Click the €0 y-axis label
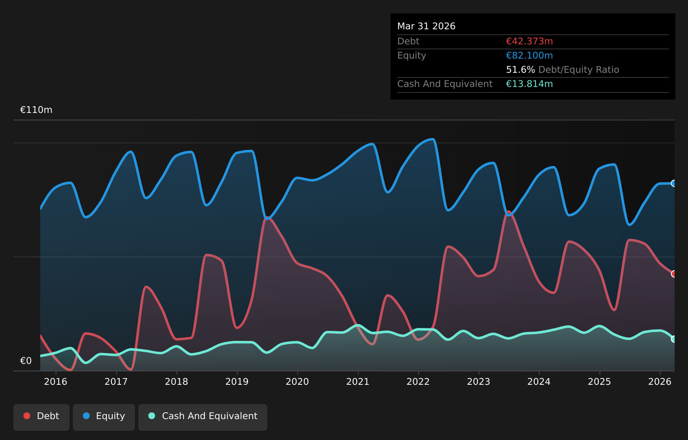The image size is (688, 440). [26, 361]
